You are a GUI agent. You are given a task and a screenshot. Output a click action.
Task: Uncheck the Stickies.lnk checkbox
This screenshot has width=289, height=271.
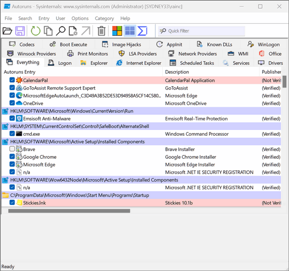pyautogui.click(x=12, y=203)
